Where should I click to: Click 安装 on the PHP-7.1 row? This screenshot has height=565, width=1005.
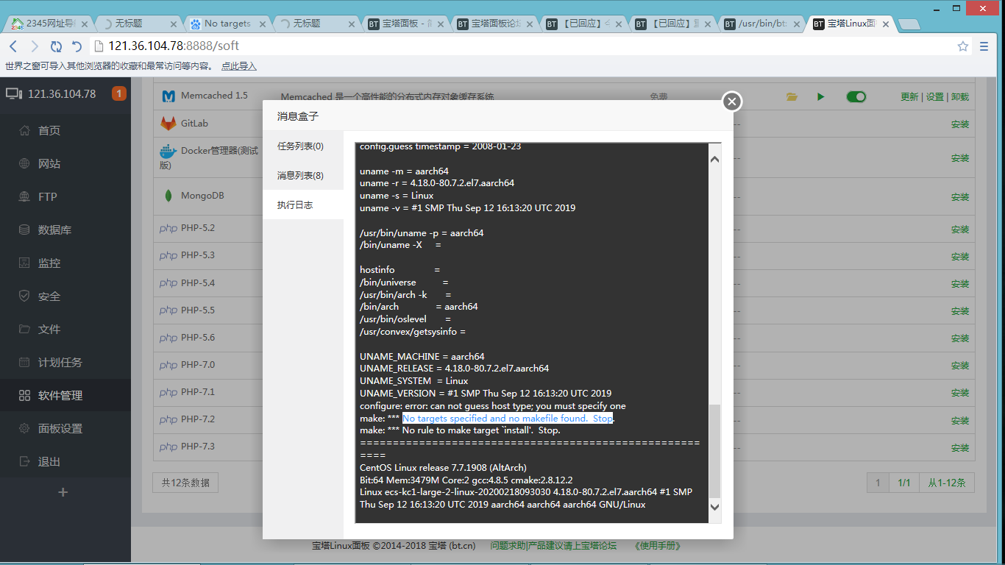(x=960, y=393)
